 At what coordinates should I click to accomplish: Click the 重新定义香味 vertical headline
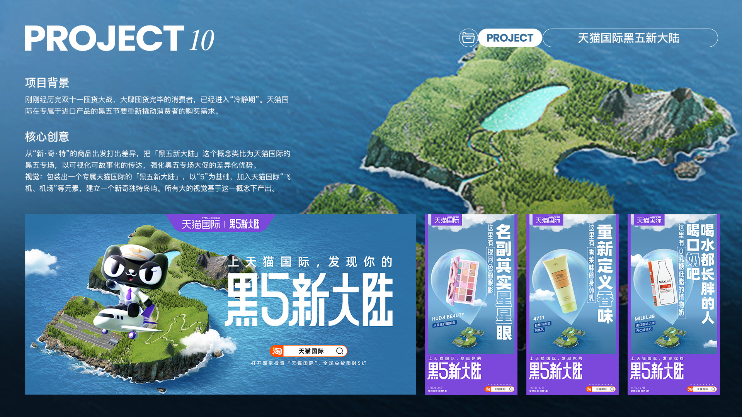point(605,274)
